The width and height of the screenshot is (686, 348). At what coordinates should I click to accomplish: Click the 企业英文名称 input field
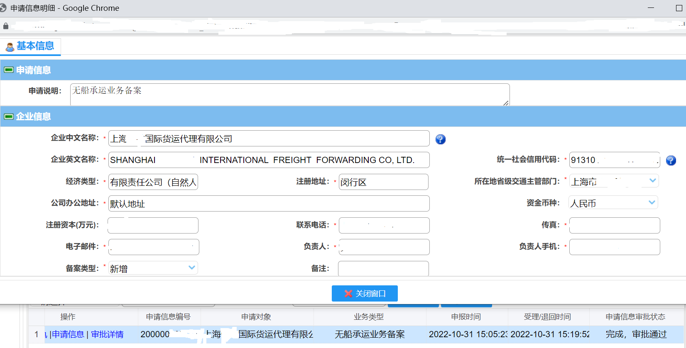pyautogui.click(x=269, y=160)
